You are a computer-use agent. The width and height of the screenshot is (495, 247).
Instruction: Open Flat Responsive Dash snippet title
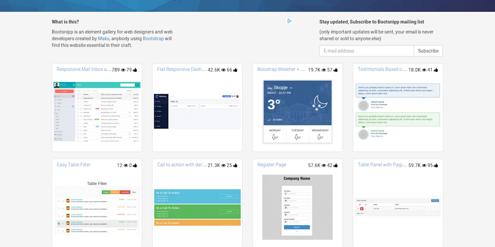[182, 69]
